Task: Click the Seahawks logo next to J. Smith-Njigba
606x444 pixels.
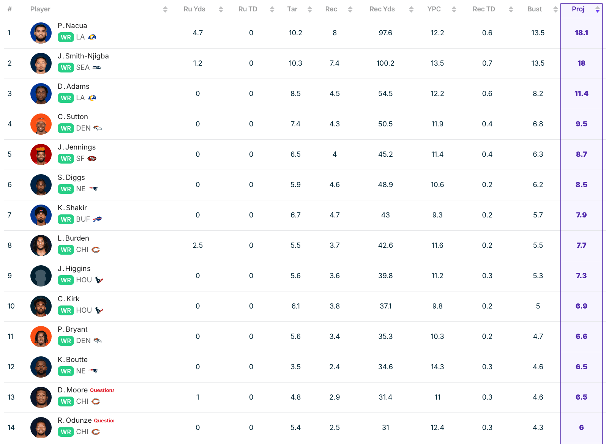Action: [x=97, y=68]
